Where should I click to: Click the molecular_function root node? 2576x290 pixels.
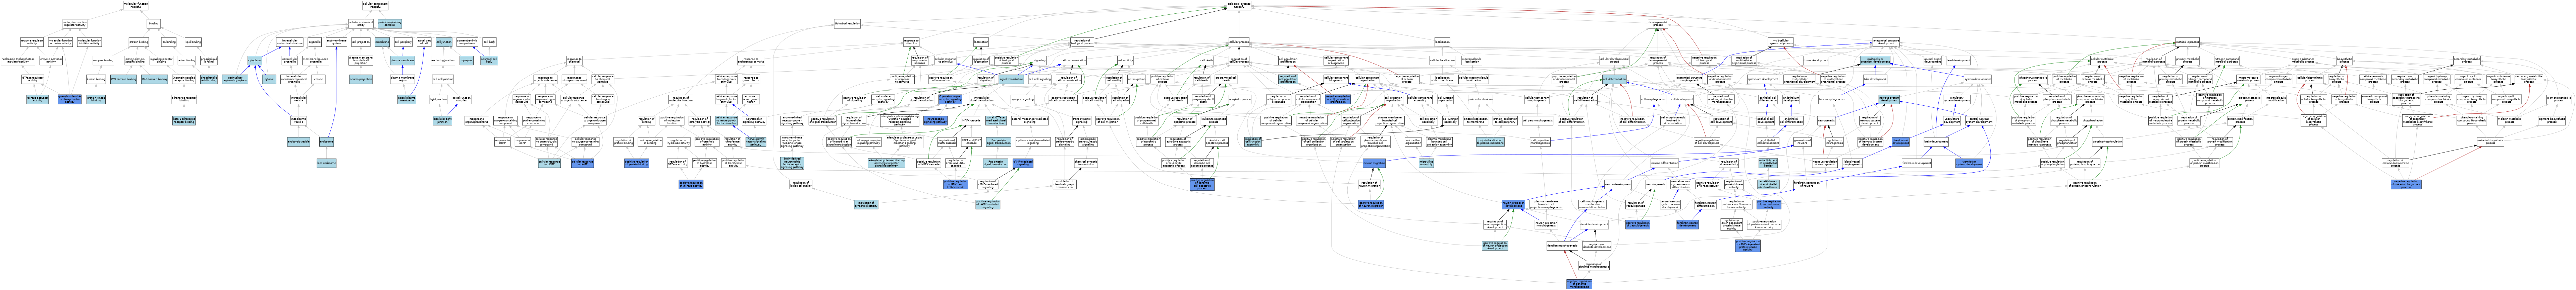pyautogui.click(x=136, y=5)
